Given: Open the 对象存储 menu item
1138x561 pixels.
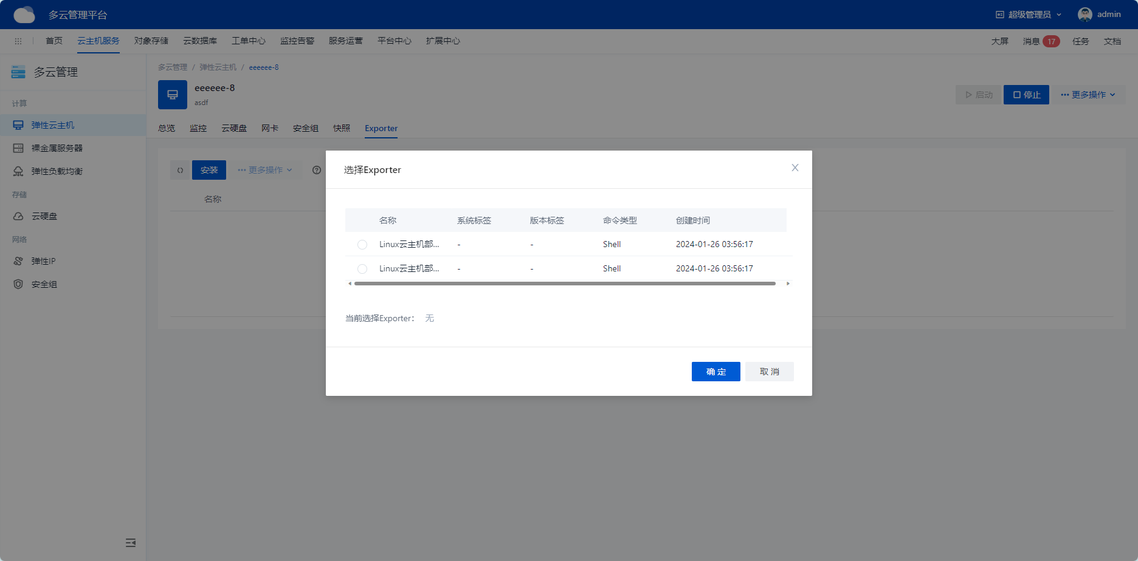Looking at the screenshot, I should tap(151, 41).
